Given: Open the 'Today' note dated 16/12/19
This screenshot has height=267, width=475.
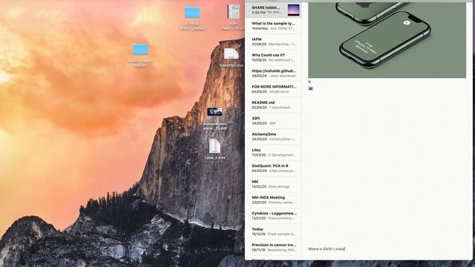Looking at the screenshot, I should [x=273, y=231].
